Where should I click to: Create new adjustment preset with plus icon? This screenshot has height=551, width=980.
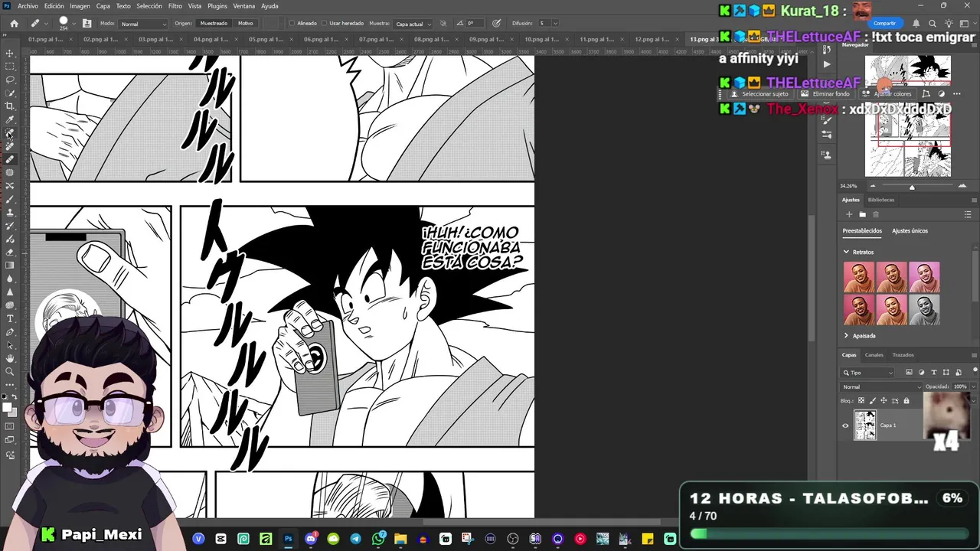coord(849,214)
